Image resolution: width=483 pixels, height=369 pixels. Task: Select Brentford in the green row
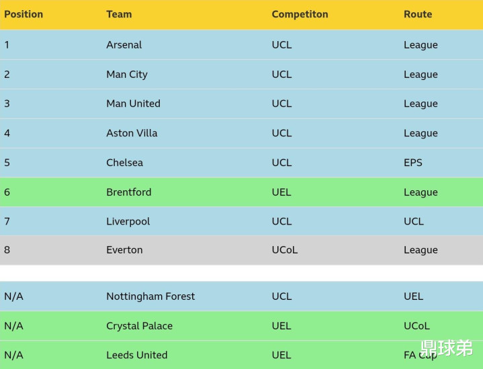pyautogui.click(x=129, y=192)
